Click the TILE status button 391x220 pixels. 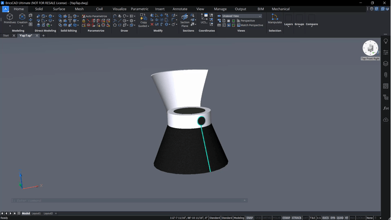click(312, 218)
